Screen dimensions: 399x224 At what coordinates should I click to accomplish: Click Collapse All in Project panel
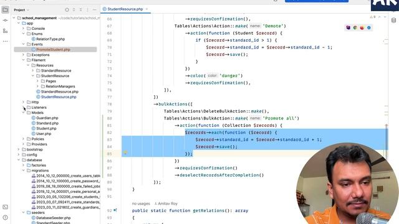tap(80, 10)
